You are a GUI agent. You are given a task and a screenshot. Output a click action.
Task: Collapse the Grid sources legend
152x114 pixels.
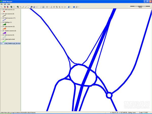click(1, 35)
